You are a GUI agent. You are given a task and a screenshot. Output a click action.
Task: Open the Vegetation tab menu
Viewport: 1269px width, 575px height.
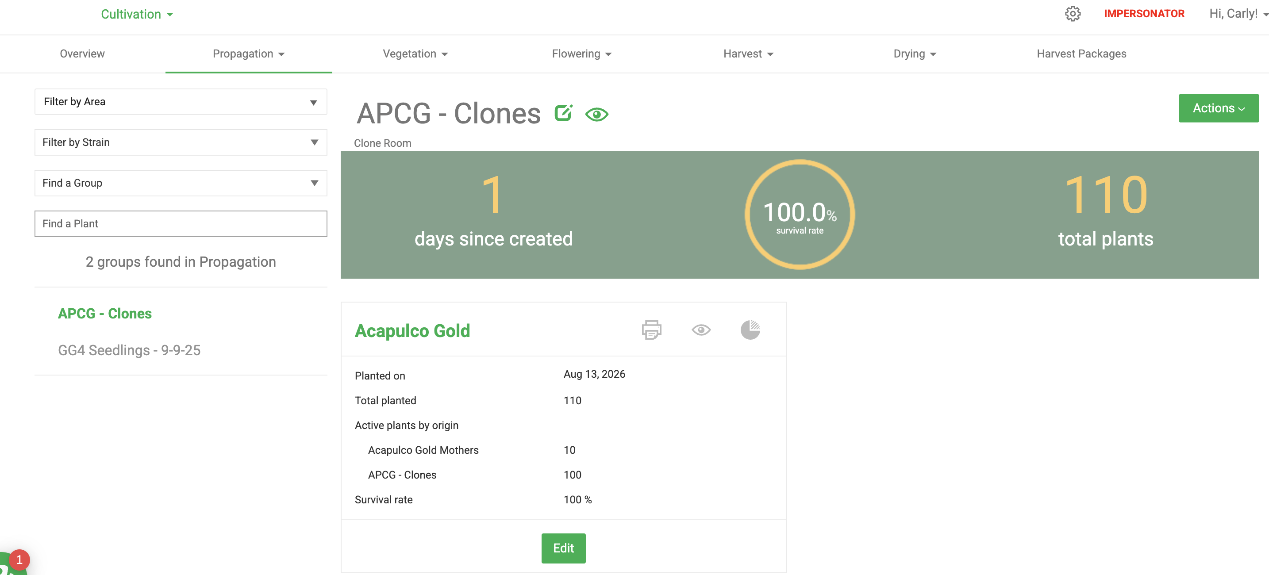[415, 54]
